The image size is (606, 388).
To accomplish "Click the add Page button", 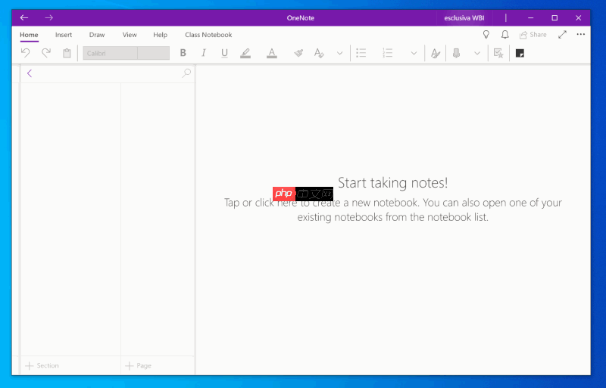I will tap(139, 365).
